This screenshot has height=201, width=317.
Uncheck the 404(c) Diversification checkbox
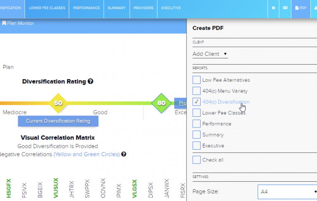(196, 102)
